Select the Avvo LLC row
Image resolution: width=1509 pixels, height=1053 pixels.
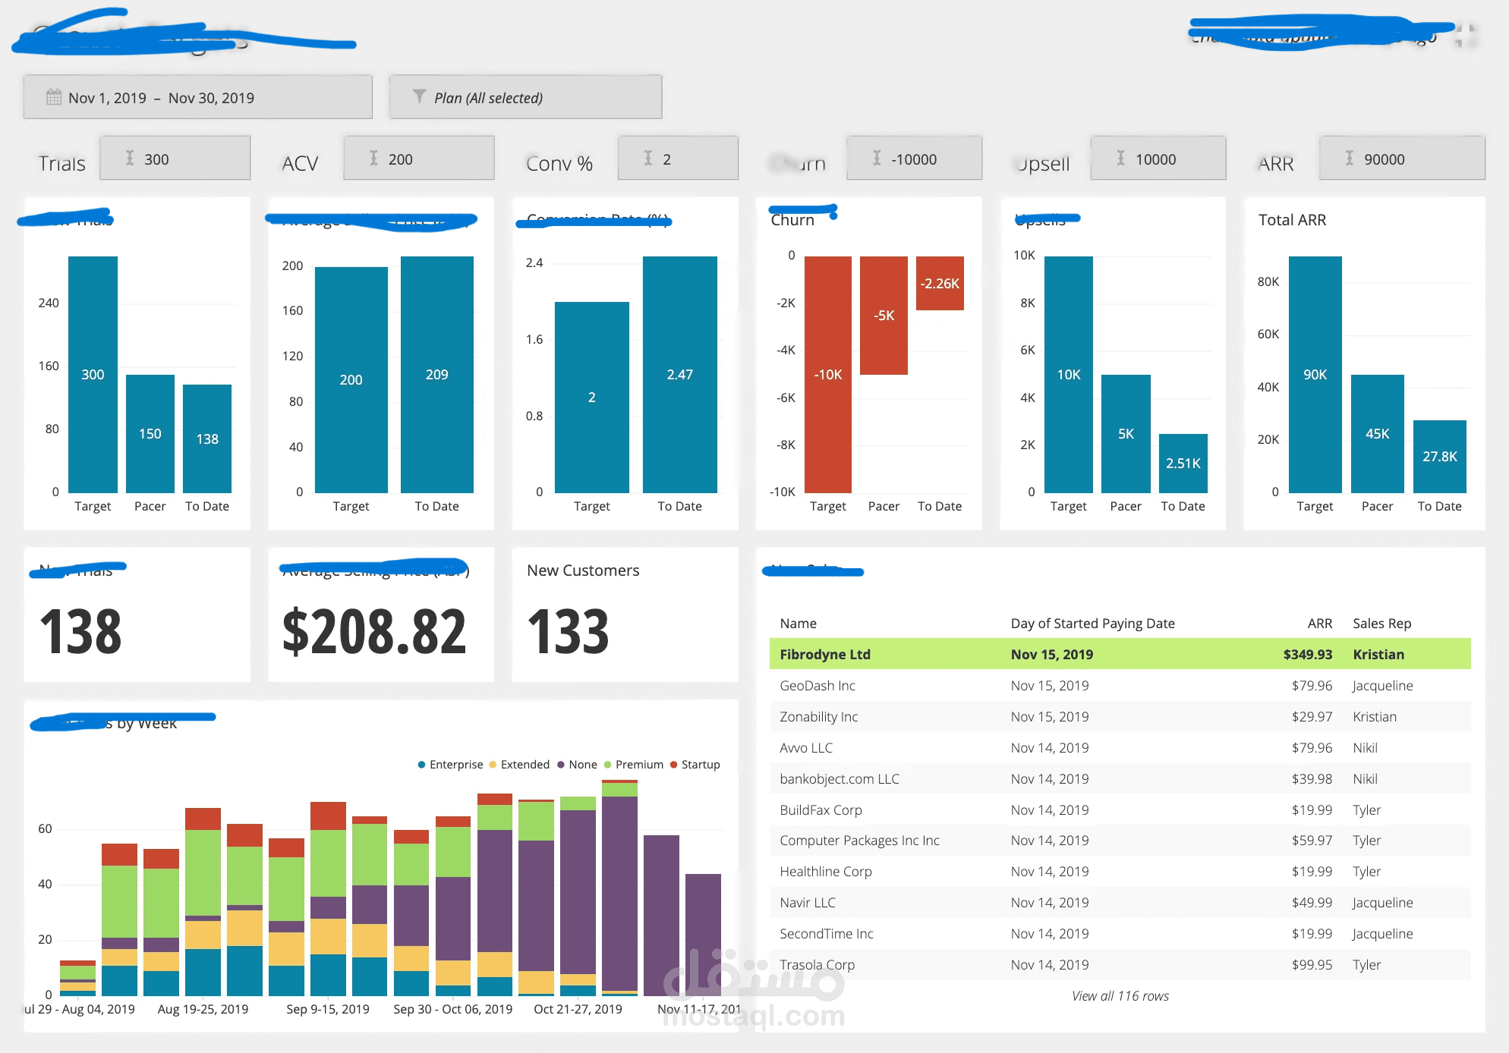point(1120,748)
